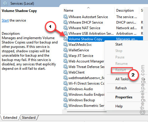This screenshot has height=122, width=148.
Task: Select the VMware DHCP Service gear icon
Action: click(x=65, y=22)
